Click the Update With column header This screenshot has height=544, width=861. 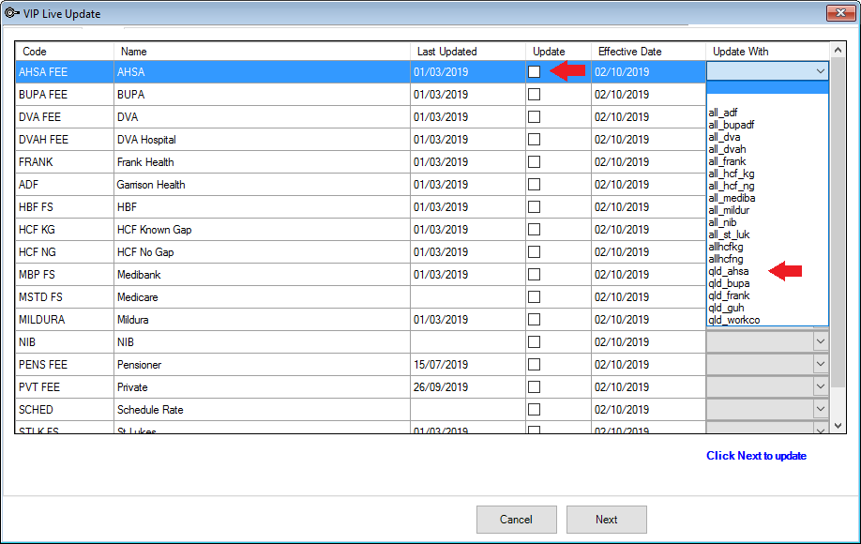(x=767, y=51)
